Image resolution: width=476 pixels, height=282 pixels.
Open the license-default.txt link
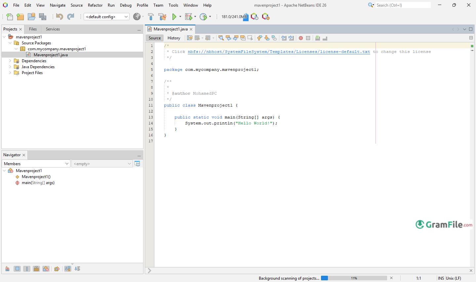click(x=279, y=52)
